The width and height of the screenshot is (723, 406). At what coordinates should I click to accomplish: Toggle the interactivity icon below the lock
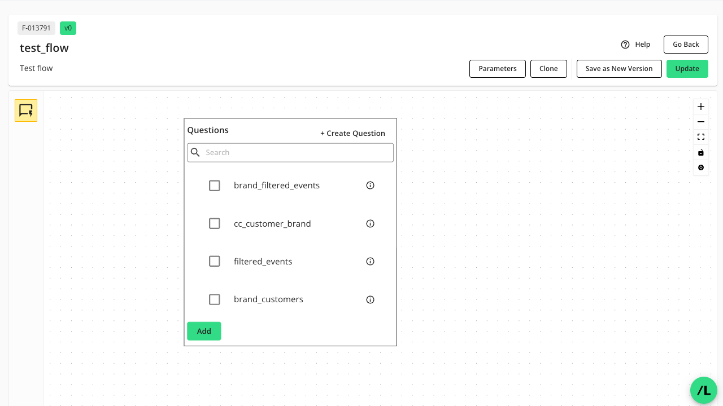tap(700, 167)
